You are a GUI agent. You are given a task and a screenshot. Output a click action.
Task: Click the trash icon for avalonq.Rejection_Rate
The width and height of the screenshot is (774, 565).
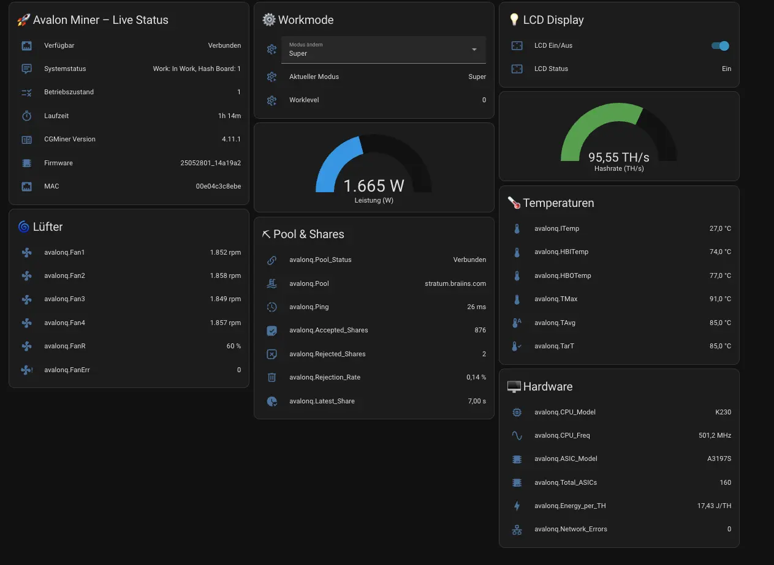pos(272,378)
